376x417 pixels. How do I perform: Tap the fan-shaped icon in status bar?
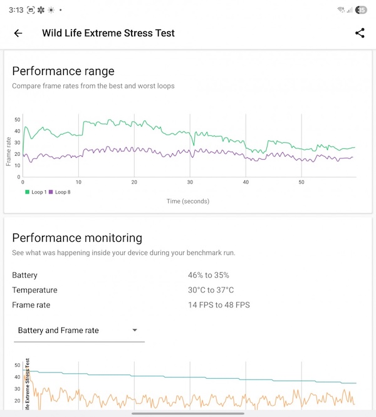tap(41, 11)
